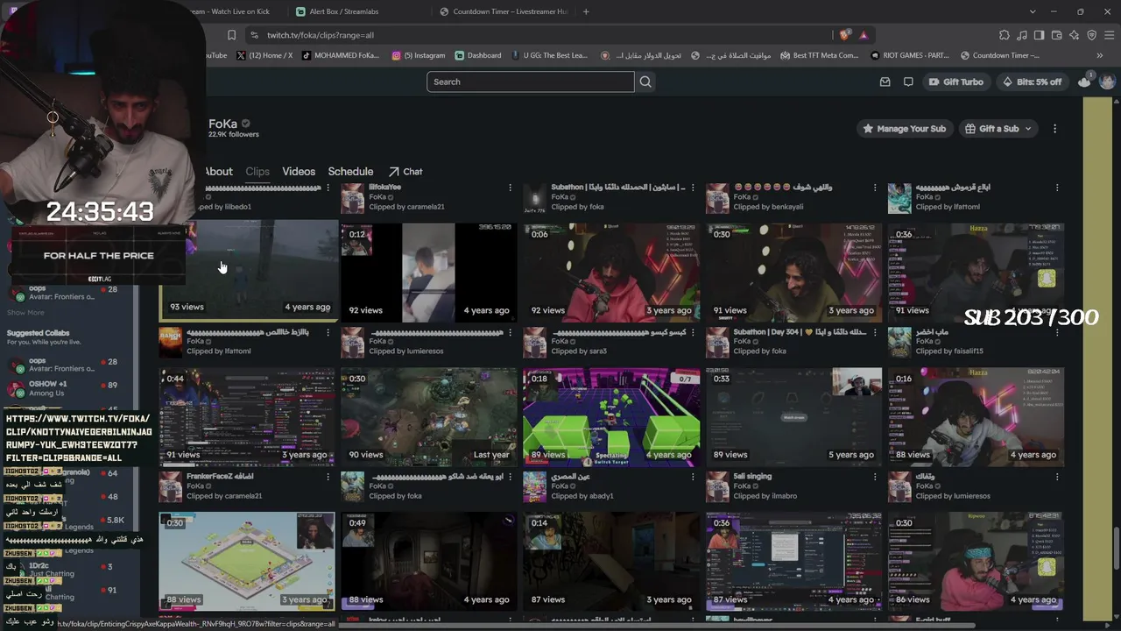Switch to the Videos channel tab
This screenshot has width=1121, height=631.
[299, 172]
